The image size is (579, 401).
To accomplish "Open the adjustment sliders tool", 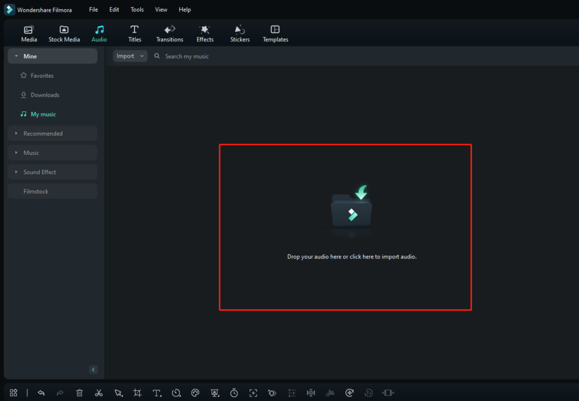I will (291, 393).
